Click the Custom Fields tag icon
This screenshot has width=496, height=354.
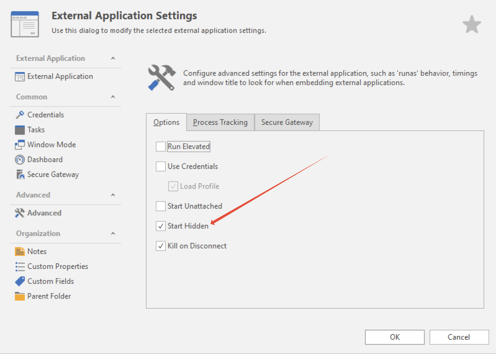[20, 281]
